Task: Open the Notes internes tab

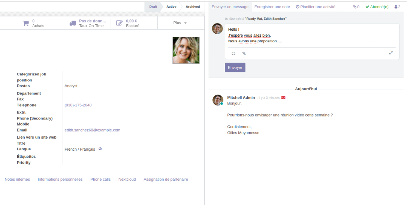Action: click(17, 179)
